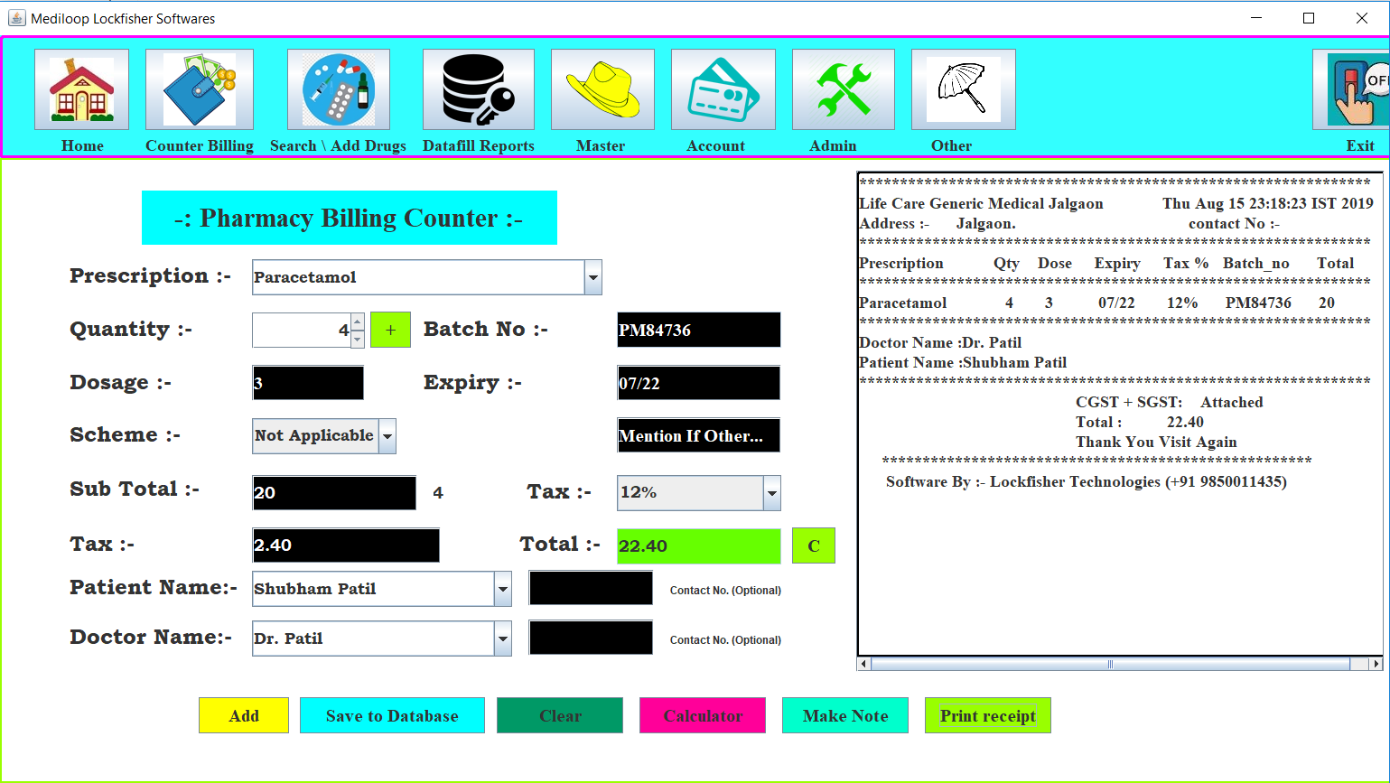1390x783 pixels.
Task: Open the Account credit card icon
Action: click(723, 89)
